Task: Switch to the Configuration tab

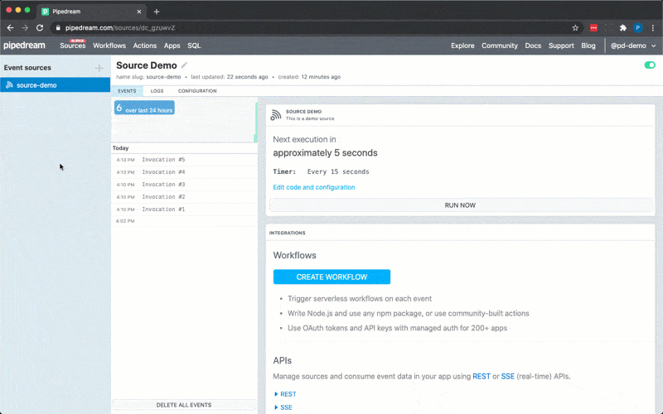Action: (197, 91)
